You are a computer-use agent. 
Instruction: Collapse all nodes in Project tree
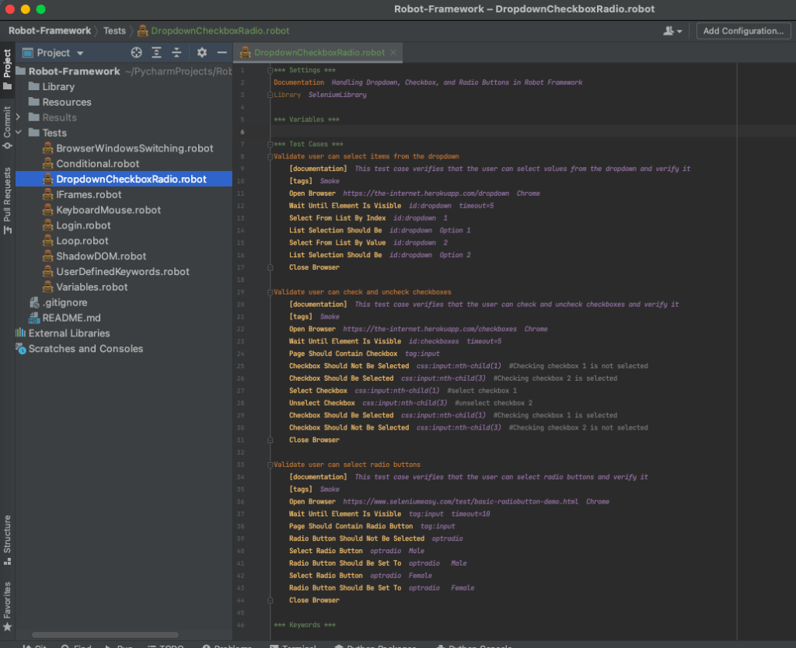176,52
